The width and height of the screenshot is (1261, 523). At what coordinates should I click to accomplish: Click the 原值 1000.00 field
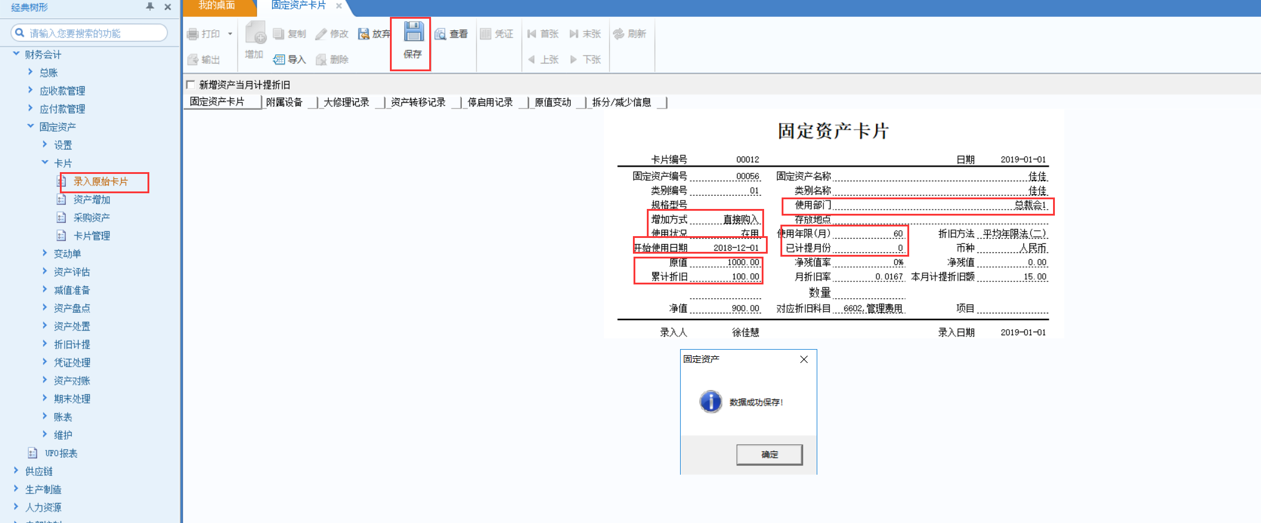point(725,262)
